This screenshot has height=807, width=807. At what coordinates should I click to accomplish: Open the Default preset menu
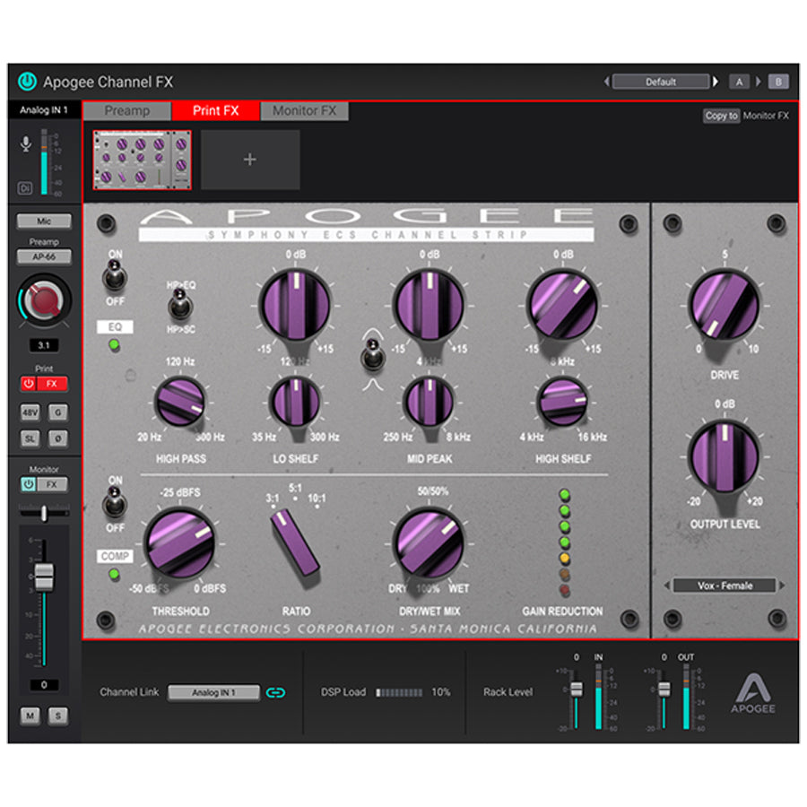(x=661, y=82)
